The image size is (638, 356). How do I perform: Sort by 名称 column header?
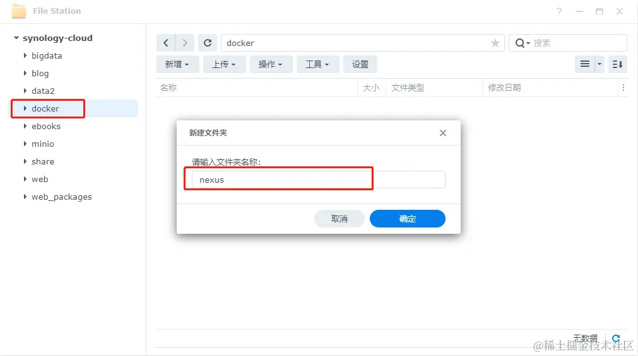click(168, 88)
